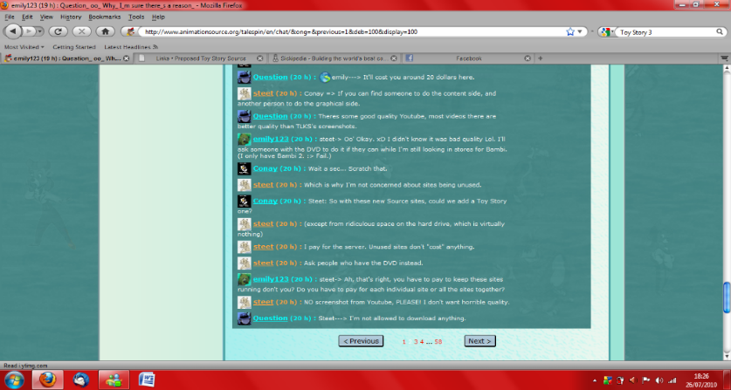The image size is (731, 390).
Task: Open the list all tabs dropdown
Action: [725, 58]
